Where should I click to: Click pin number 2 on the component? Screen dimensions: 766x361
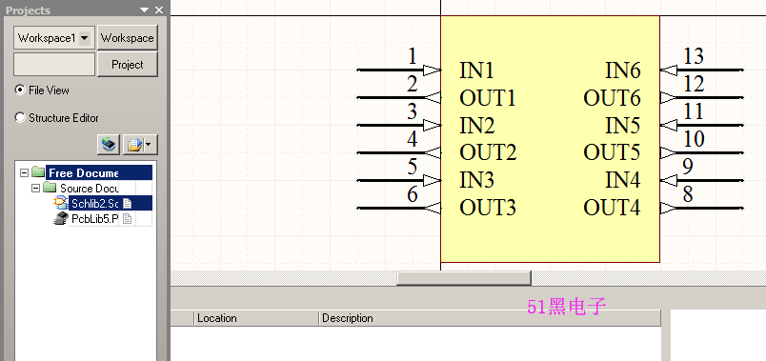coord(413,84)
